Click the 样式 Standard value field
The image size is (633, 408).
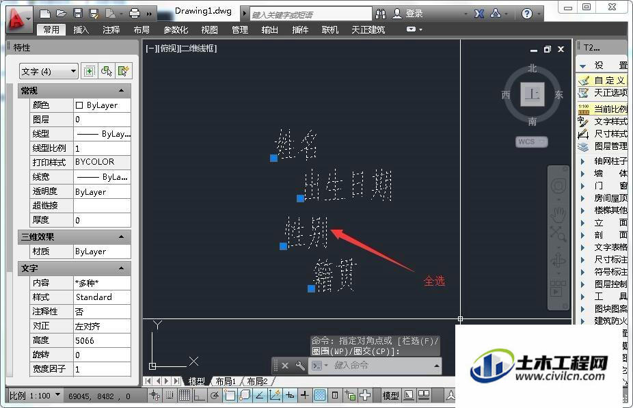tap(102, 297)
